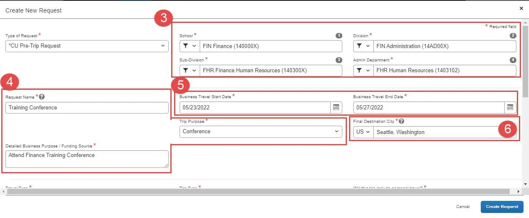Image resolution: width=529 pixels, height=218 pixels.
Task: Close the Create New Request dialog
Action: pyautogui.click(x=521, y=8)
